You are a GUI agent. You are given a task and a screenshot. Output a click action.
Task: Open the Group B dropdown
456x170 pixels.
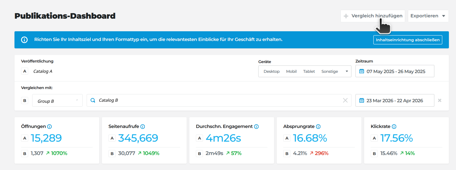pos(57,101)
